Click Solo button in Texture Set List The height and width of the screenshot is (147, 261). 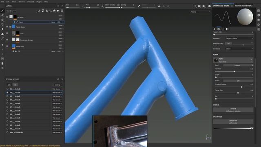(9, 85)
